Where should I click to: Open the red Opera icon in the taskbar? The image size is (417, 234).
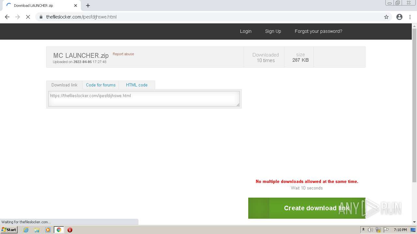pyautogui.click(x=70, y=230)
